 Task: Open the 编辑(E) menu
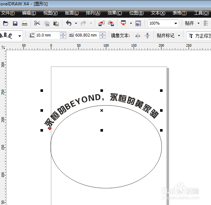click(x=29, y=13)
